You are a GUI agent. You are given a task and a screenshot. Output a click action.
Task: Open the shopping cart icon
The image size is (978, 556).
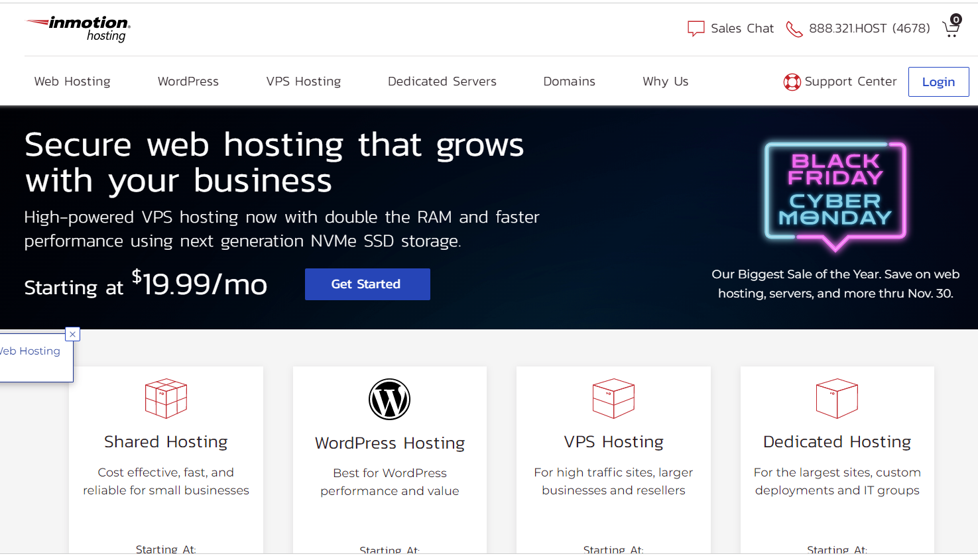click(x=951, y=30)
